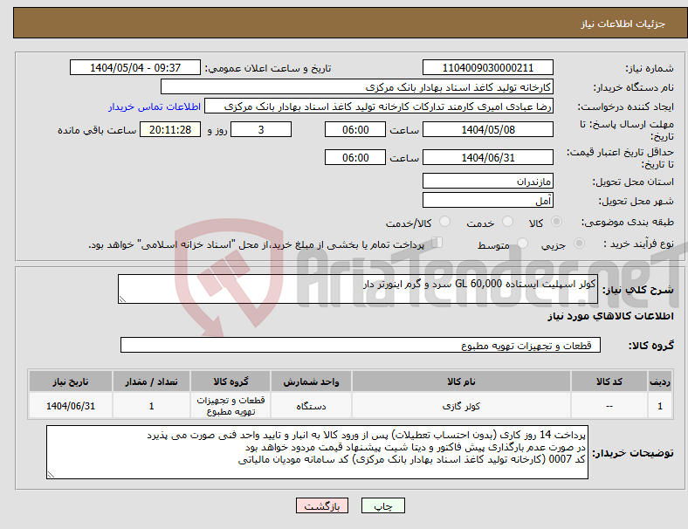This screenshot has width=688, height=529.
Task: Click the delivery province field مازندران
Action: pyautogui.click(x=487, y=182)
